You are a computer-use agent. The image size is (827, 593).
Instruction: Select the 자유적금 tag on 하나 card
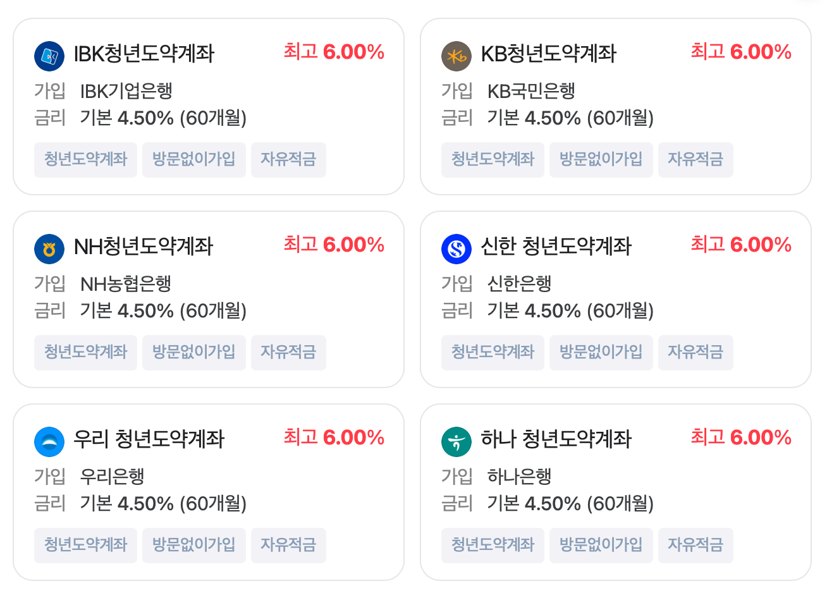695,546
